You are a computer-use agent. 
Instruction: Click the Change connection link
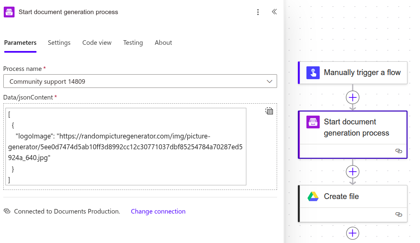tap(158, 211)
